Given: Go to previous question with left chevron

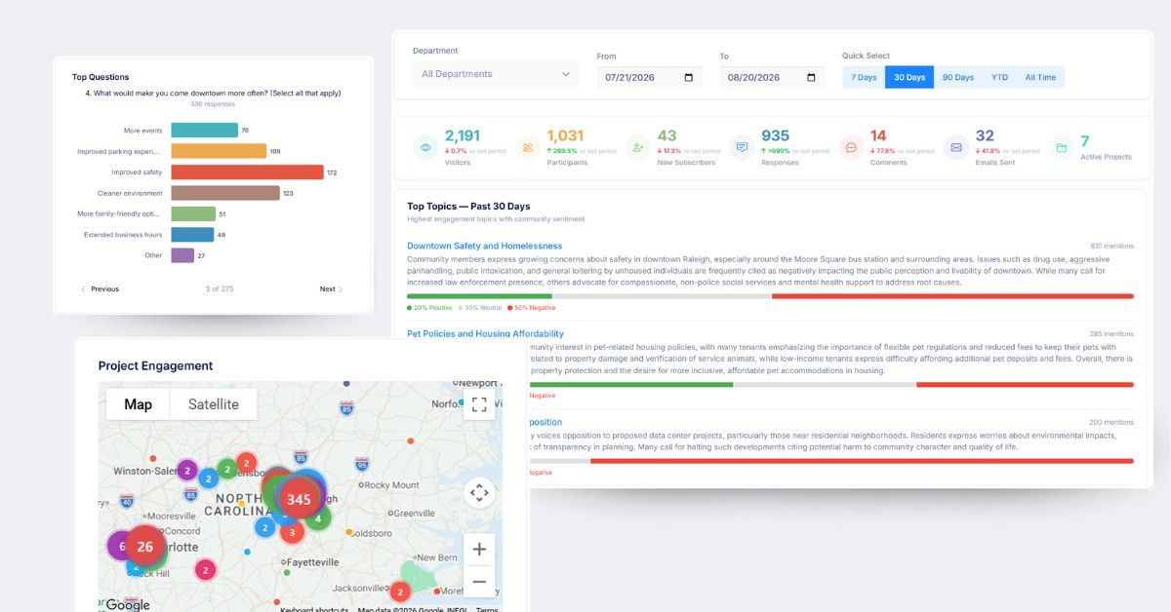Looking at the screenshot, I should [83, 289].
